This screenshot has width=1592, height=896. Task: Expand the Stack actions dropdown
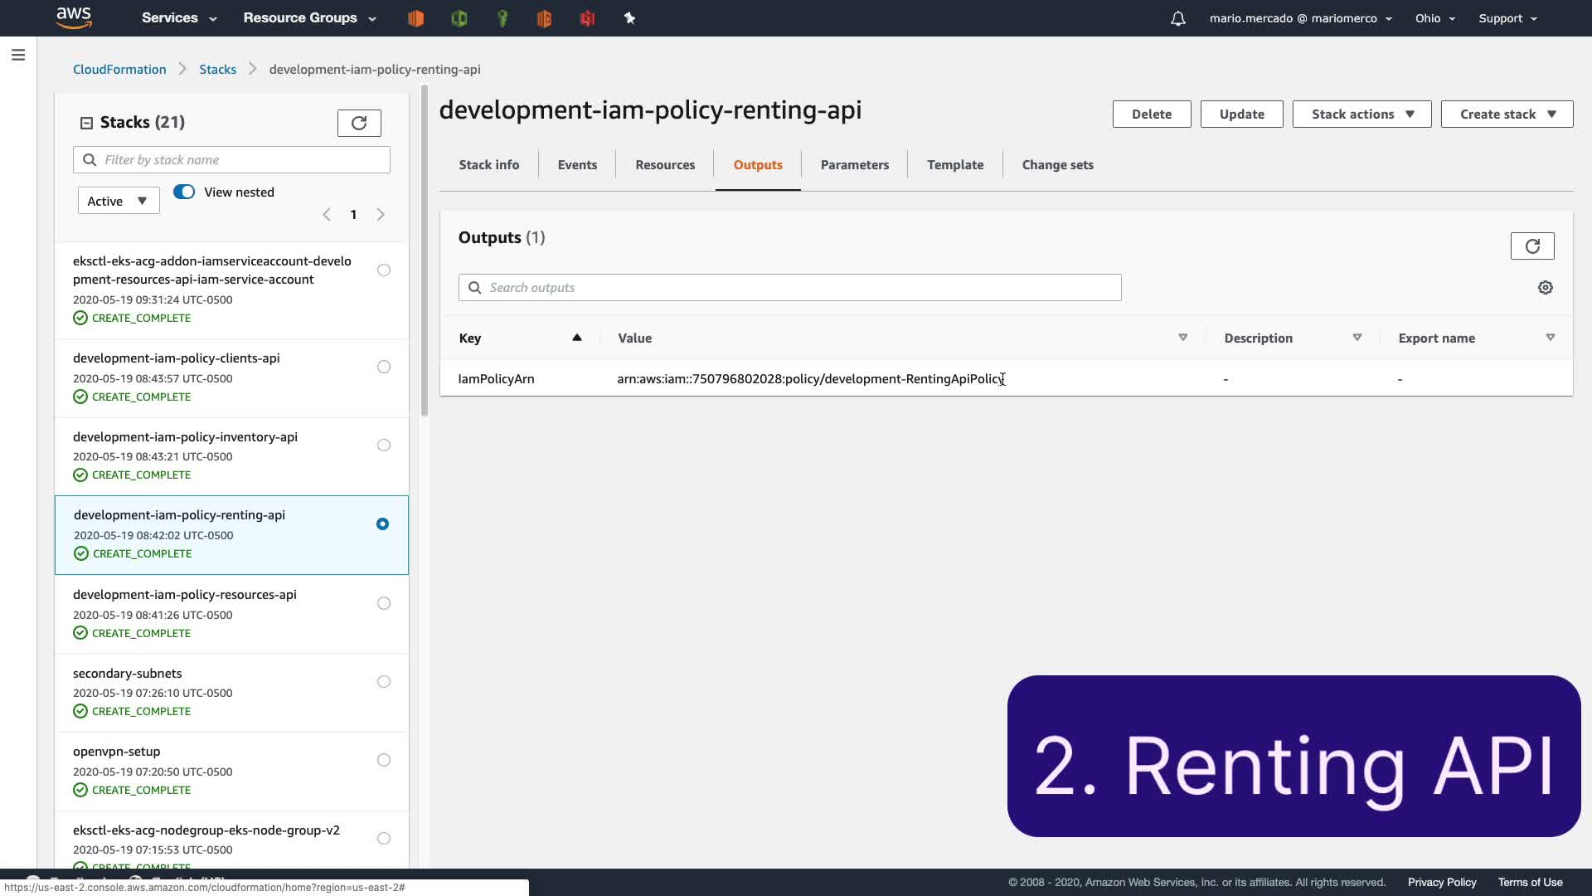click(x=1361, y=114)
